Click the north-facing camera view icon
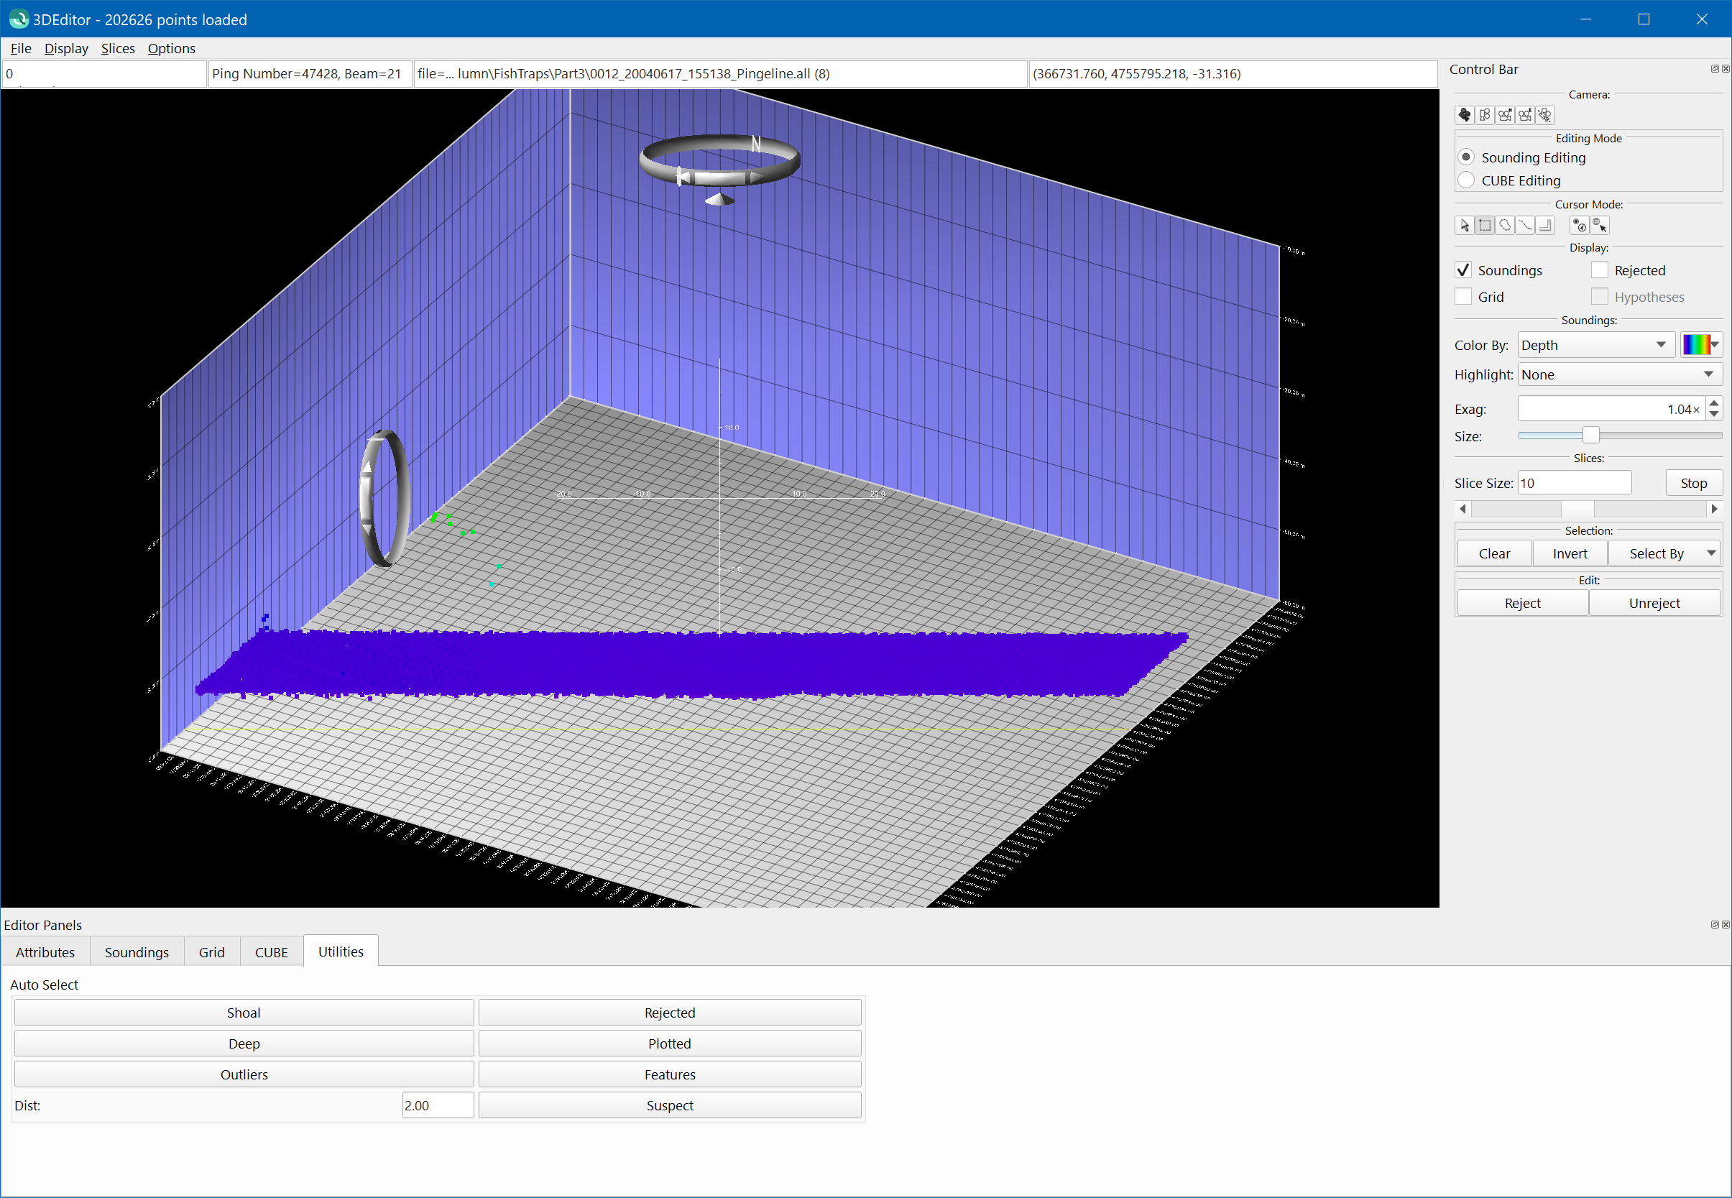 tap(1506, 116)
